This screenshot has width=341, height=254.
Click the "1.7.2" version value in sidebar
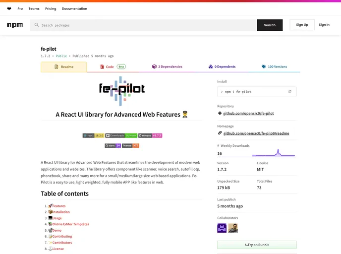tap(222, 169)
